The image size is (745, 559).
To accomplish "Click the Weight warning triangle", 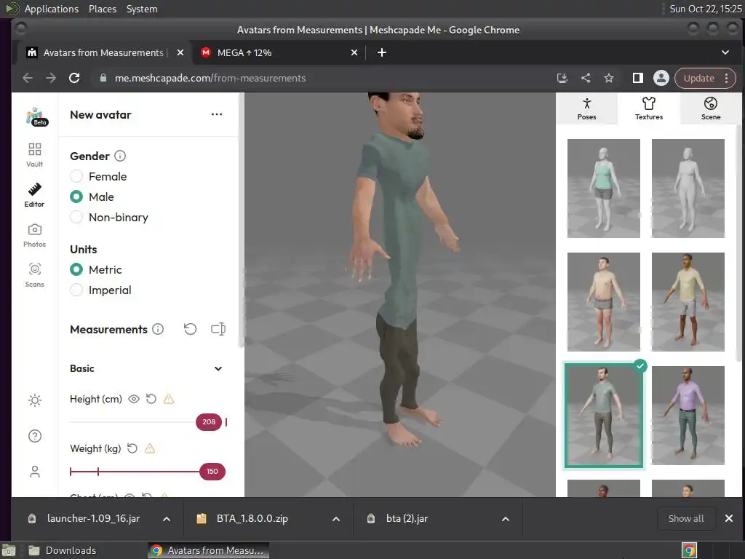I will (150, 448).
